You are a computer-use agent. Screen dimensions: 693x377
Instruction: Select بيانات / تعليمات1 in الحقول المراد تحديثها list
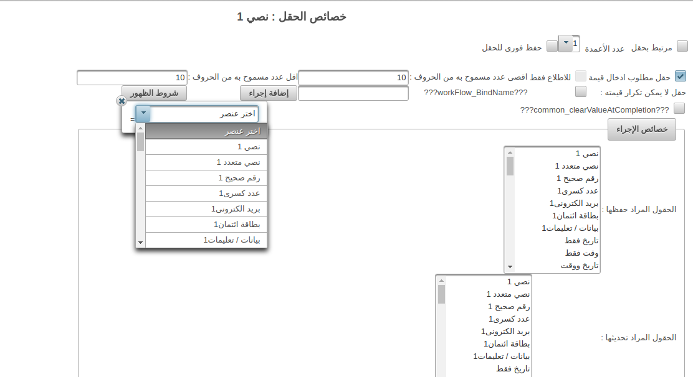click(489, 356)
